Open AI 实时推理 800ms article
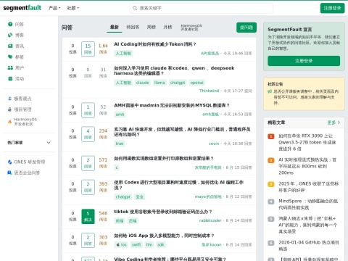This screenshot has width=348, height=261. click(307, 166)
